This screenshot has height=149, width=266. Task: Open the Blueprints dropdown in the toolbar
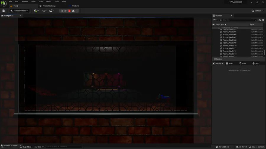coord(44,11)
